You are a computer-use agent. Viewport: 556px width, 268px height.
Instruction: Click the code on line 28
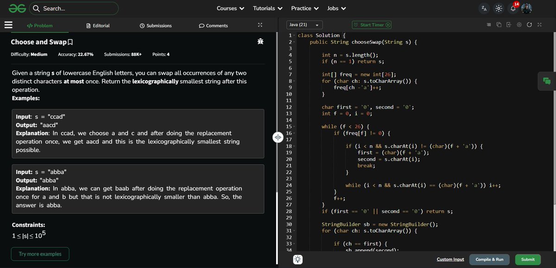tap(387, 211)
